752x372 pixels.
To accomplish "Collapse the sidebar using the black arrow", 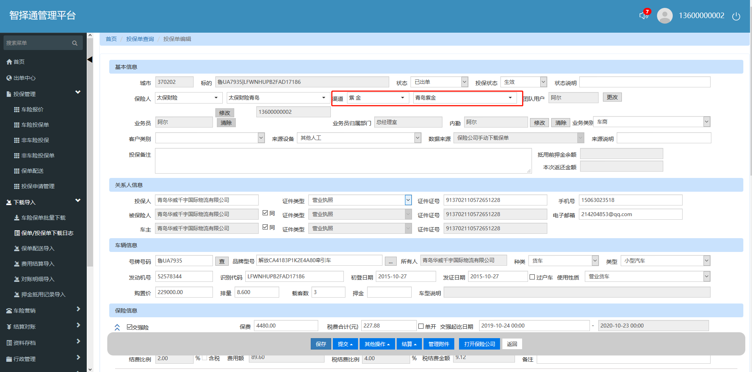I will click(x=90, y=59).
